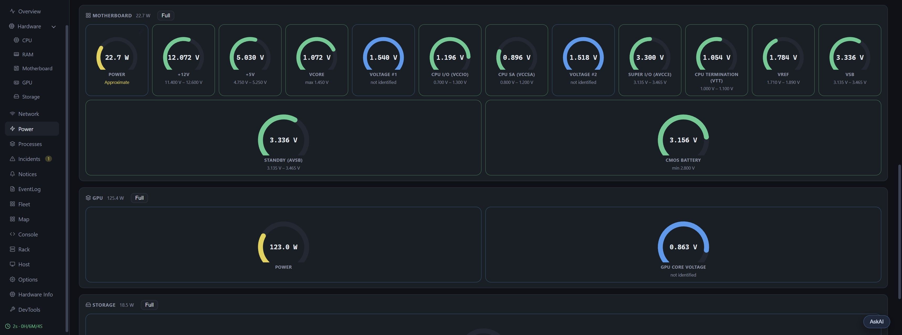This screenshot has width=902, height=335.
Task: Open Notices via the bell icon
Action: pos(12,174)
